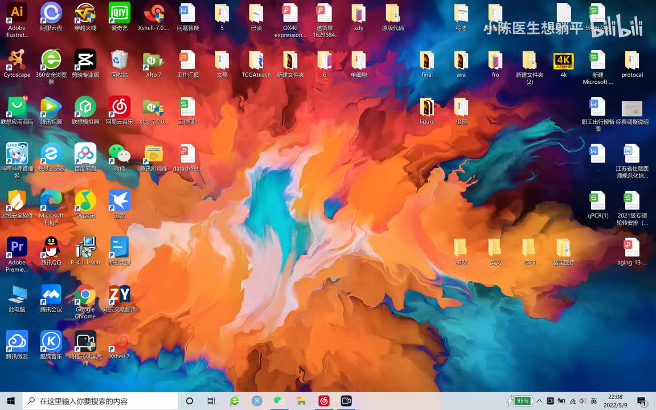This screenshot has width=656, height=410.
Task: Select the qPCR(1) spreadsheet file
Action: coord(597,204)
